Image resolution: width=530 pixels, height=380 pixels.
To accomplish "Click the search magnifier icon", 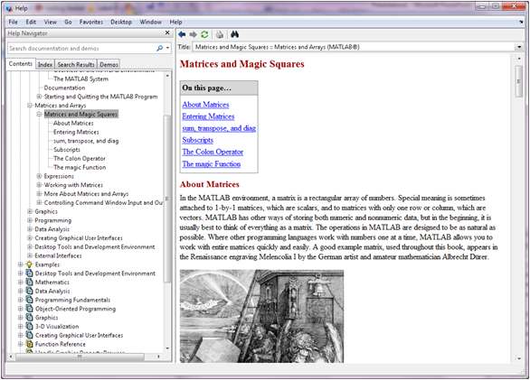I will (x=159, y=48).
